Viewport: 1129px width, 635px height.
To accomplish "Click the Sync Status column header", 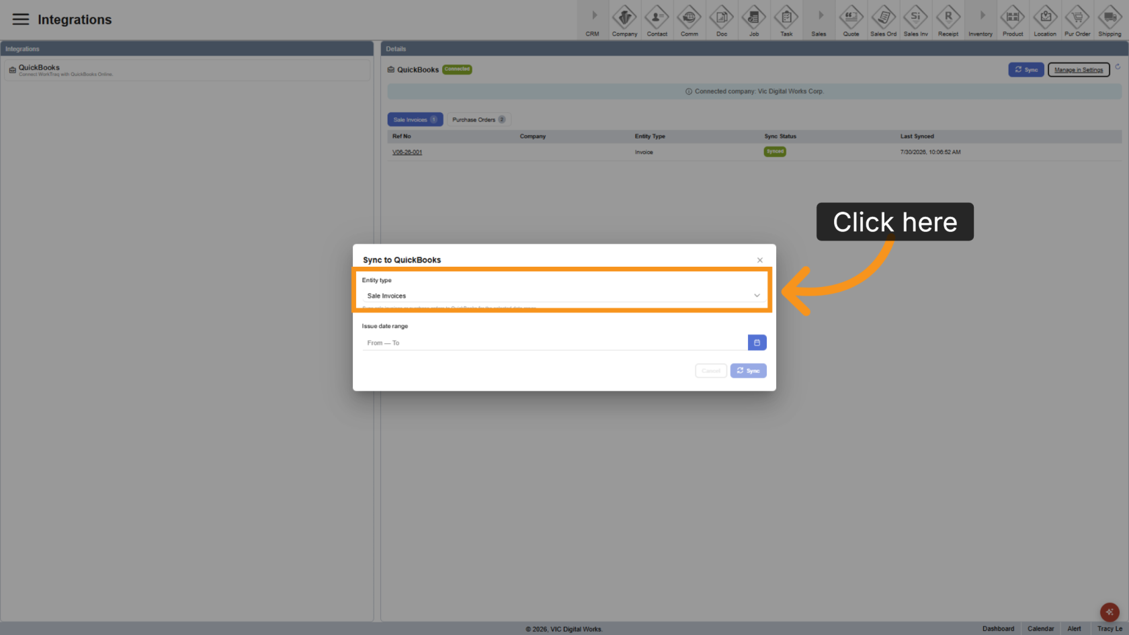I will pyautogui.click(x=780, y=136).
